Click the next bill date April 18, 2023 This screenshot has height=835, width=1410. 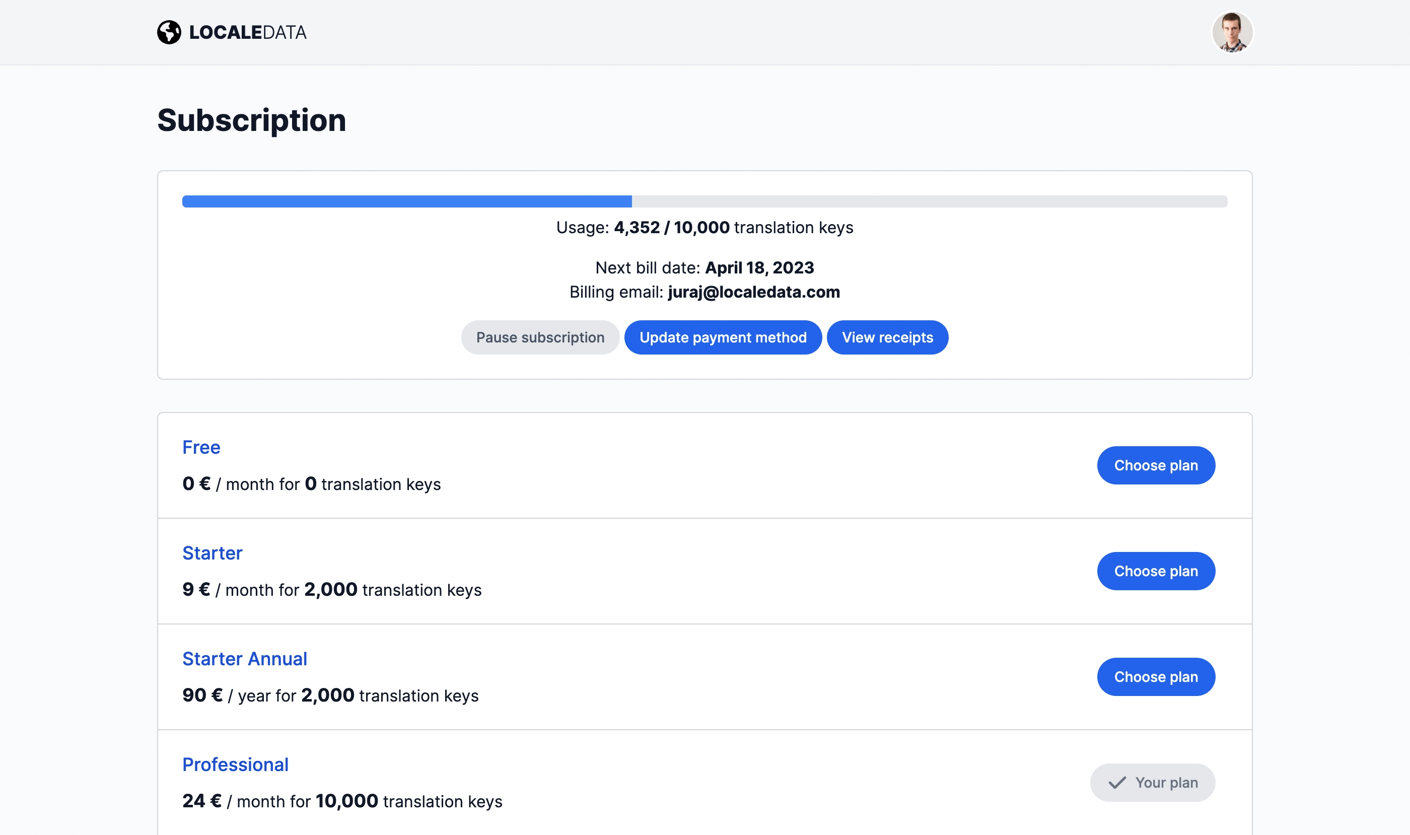[x=759, y=268]
